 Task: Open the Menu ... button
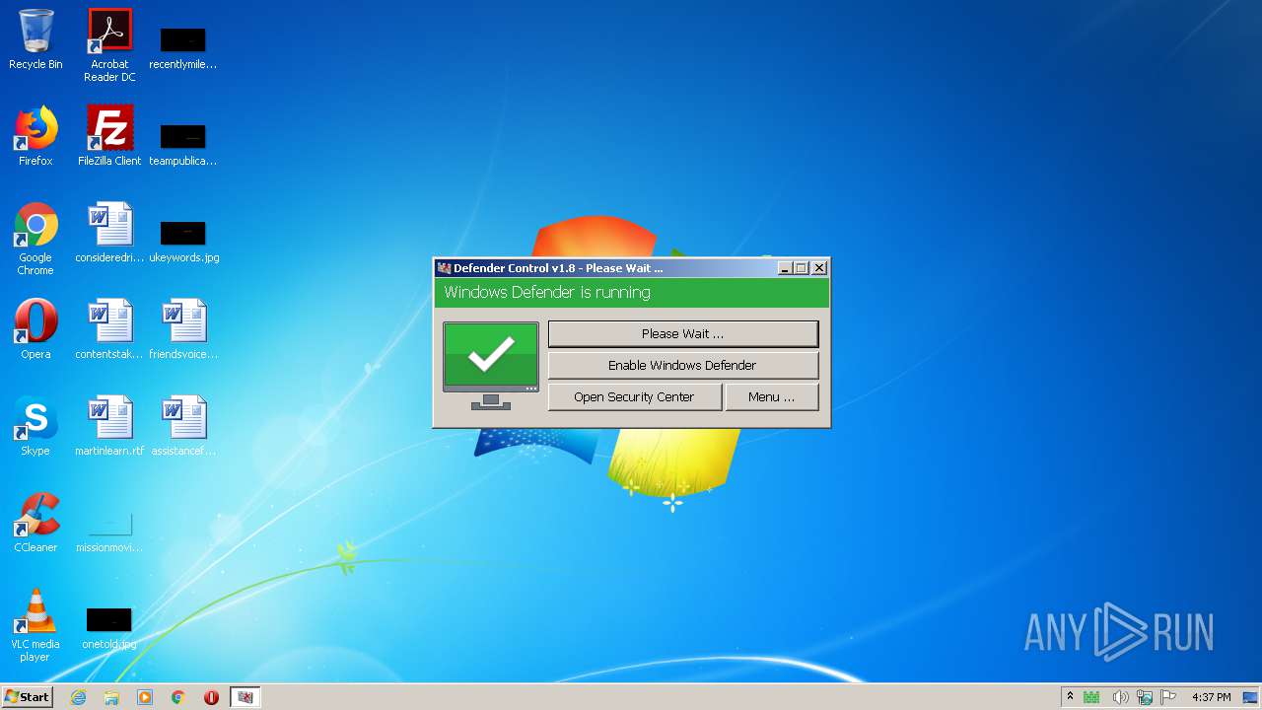pyautogui.click(x=771, y=396)
